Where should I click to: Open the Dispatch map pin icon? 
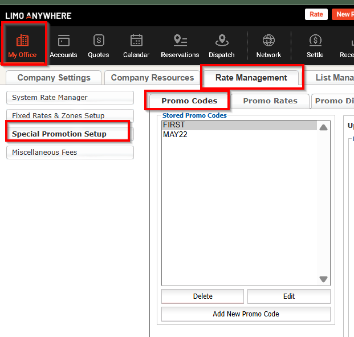point(222,41)
